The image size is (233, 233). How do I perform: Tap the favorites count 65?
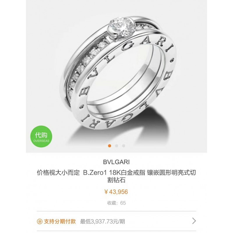[123, 203]
